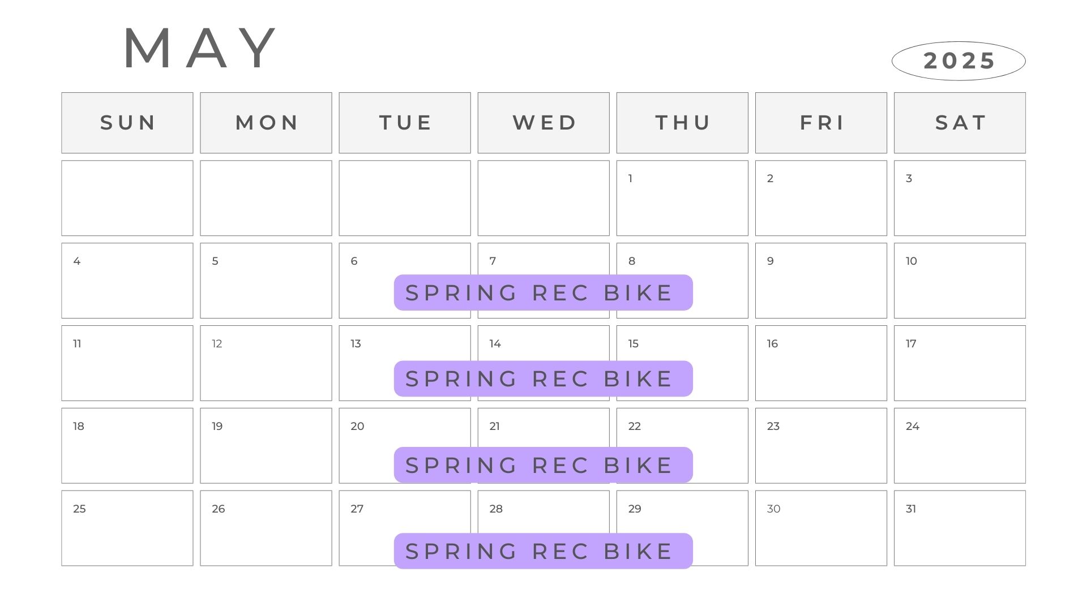The width and height of the screenshot is (1087, 611).
Task: Select the SAT column header
Action: pos(960,123)
